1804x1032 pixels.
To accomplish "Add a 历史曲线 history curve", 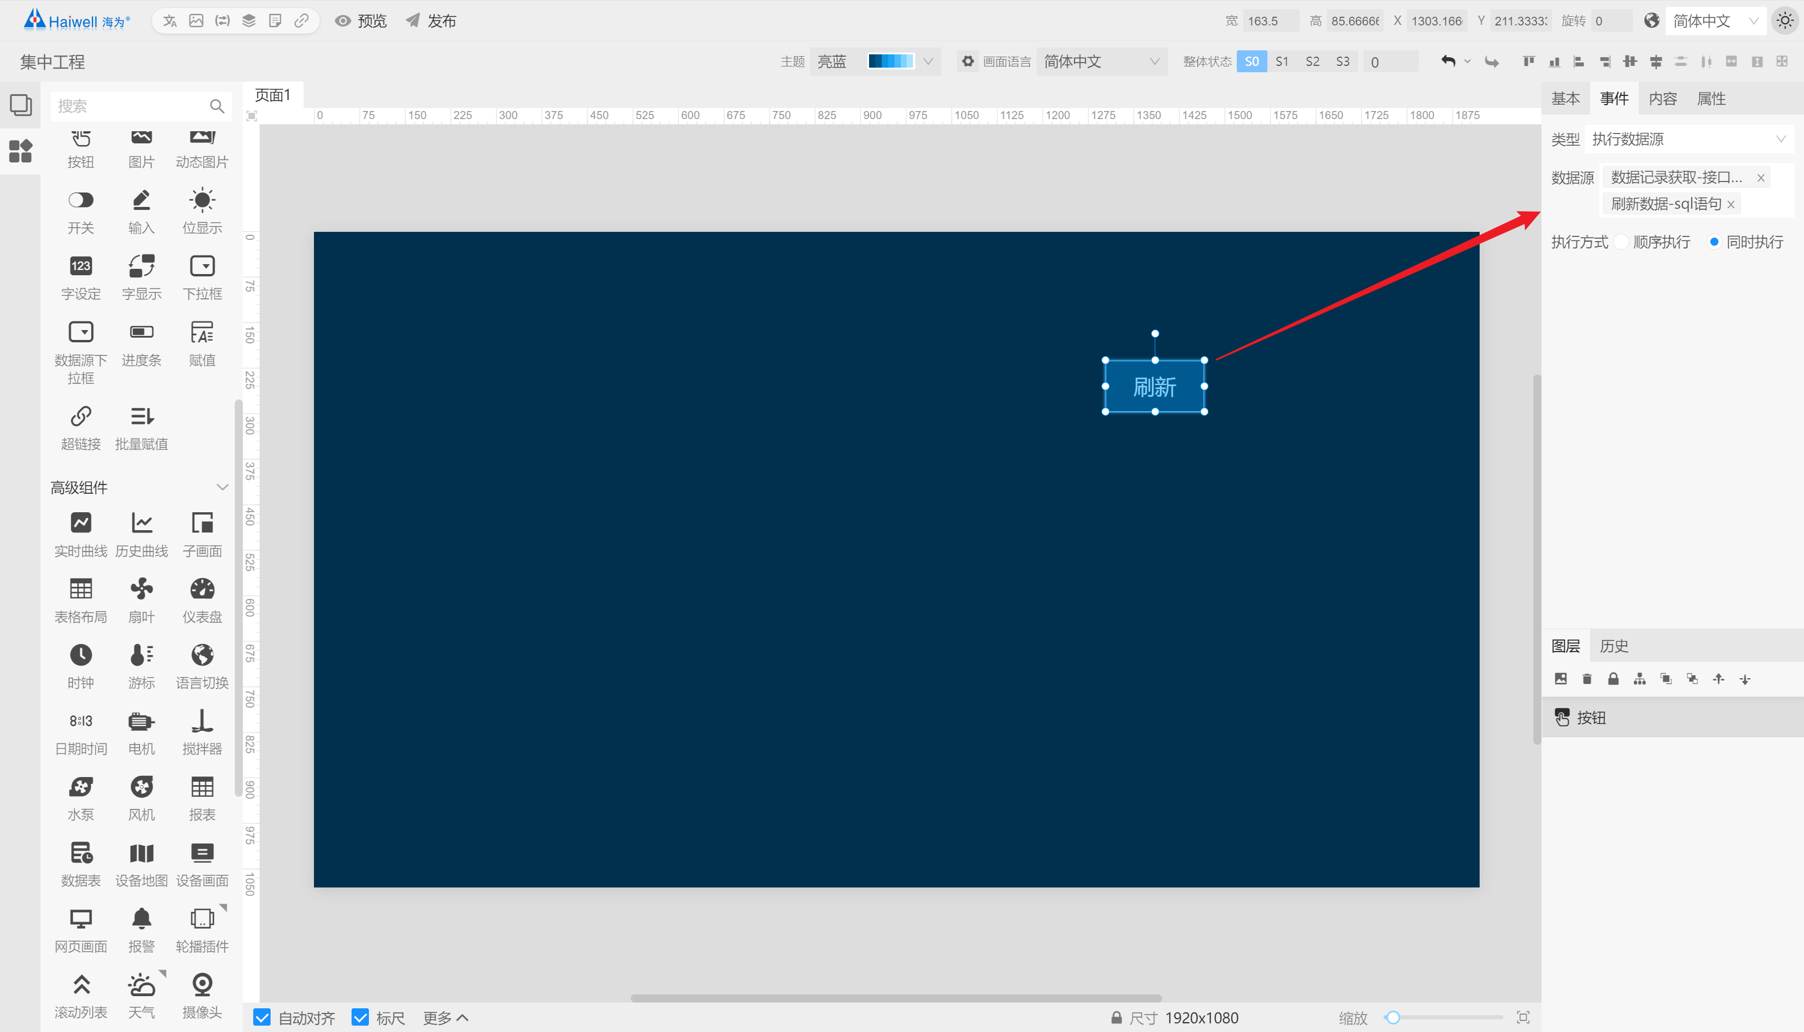I will coord(141,534).
